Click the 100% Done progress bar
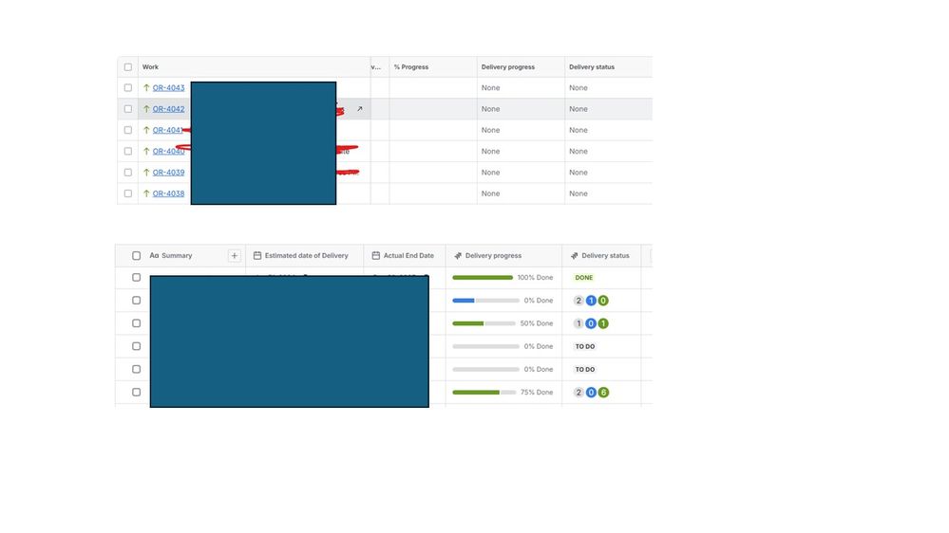The width and height of the screenshot is (949, 533). [x=483, y=277]
